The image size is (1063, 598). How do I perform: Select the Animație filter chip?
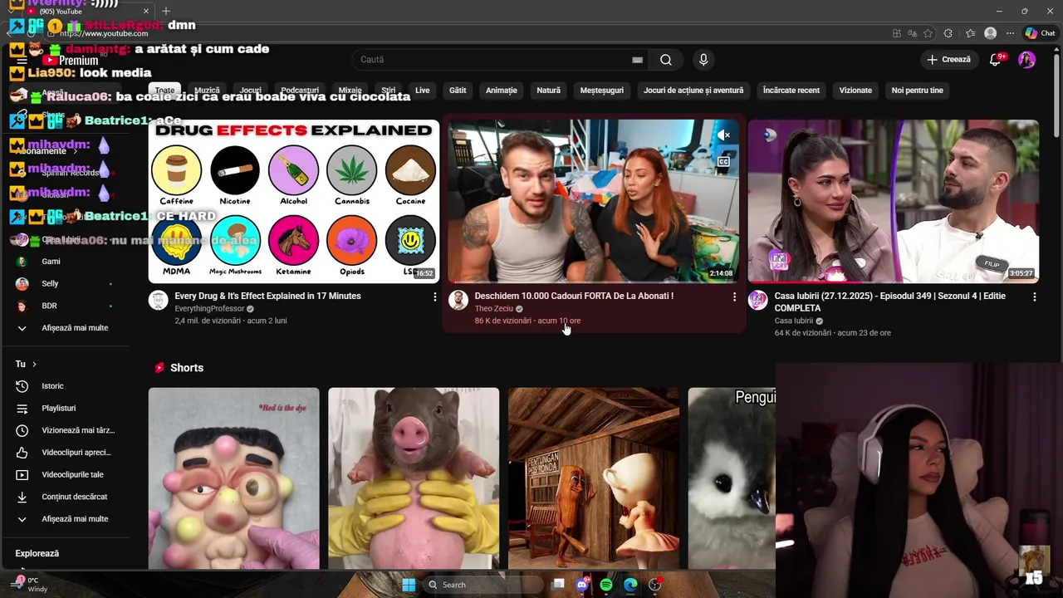click(502, 90)
